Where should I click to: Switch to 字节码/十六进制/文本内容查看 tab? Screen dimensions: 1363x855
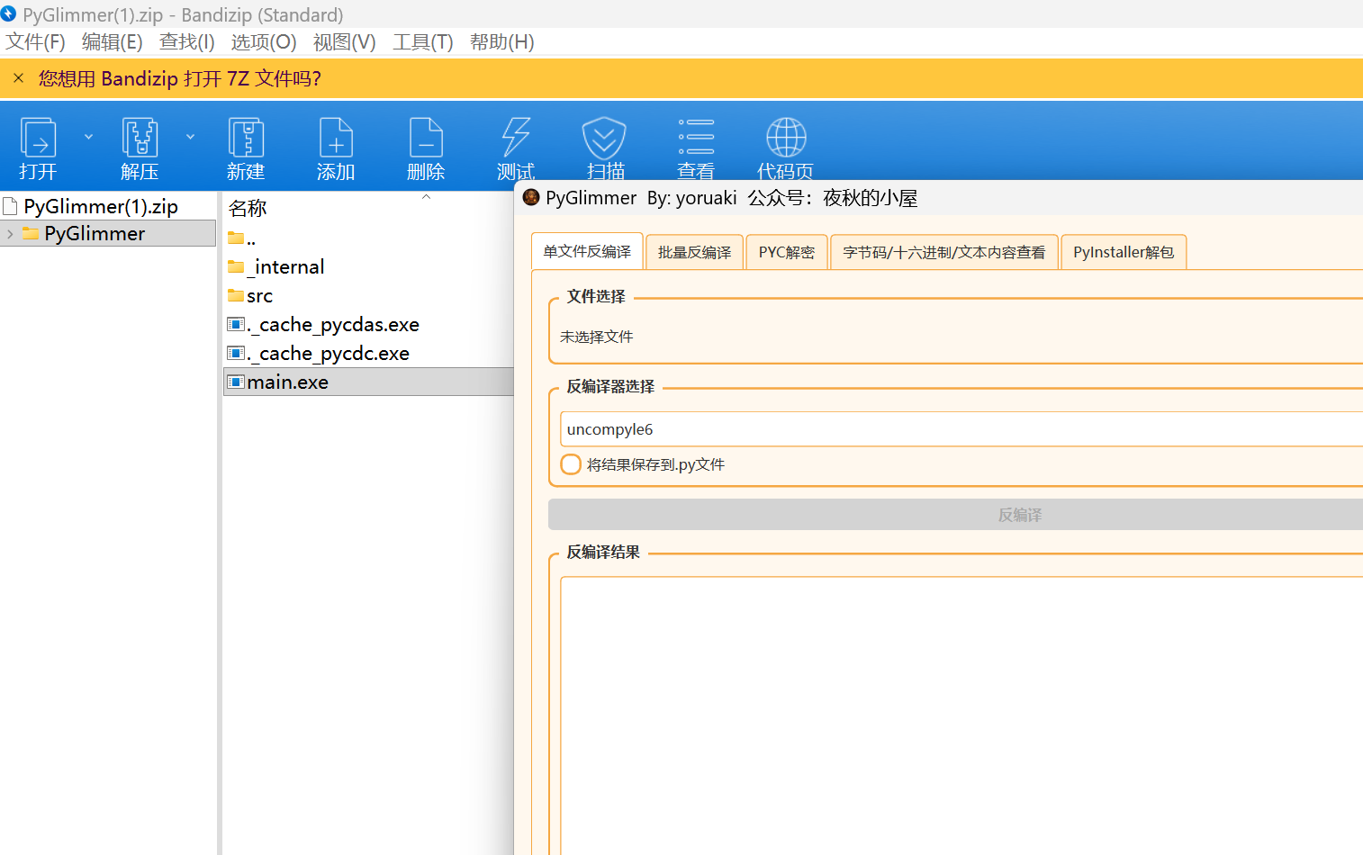(x=943, y=252)
